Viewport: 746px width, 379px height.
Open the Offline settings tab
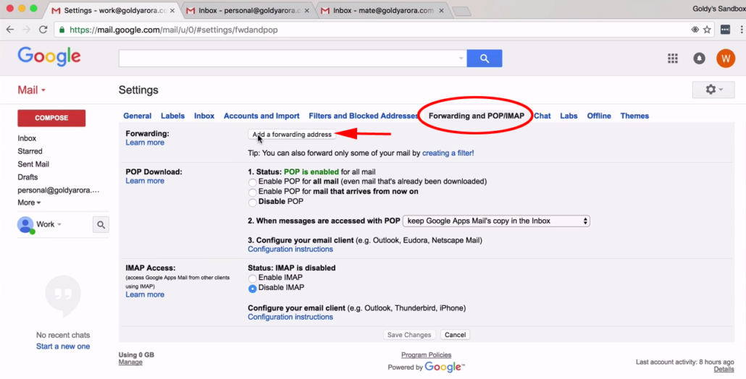click(x=599, y=116)
